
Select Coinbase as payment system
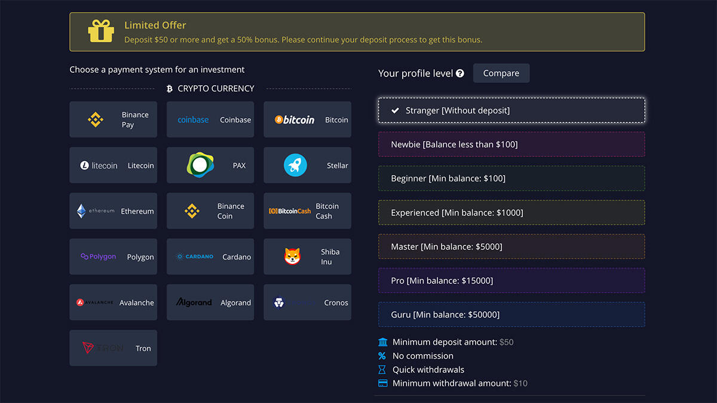pos(210,119)
